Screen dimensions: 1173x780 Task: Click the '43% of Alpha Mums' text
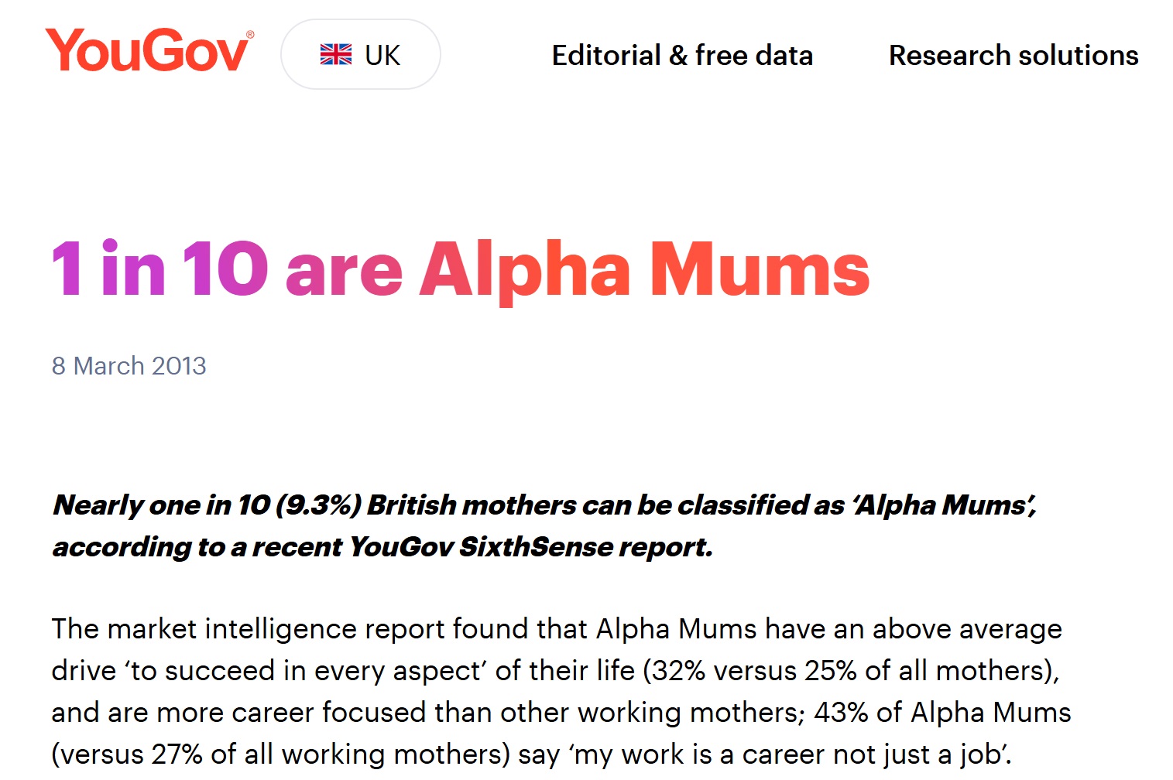pyautogui.click(x=942, y=713)
